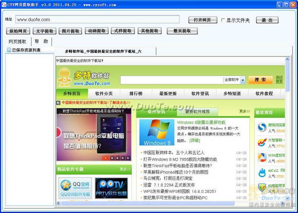Open 更多>> in 精品软件专题 header

[125, 169]
